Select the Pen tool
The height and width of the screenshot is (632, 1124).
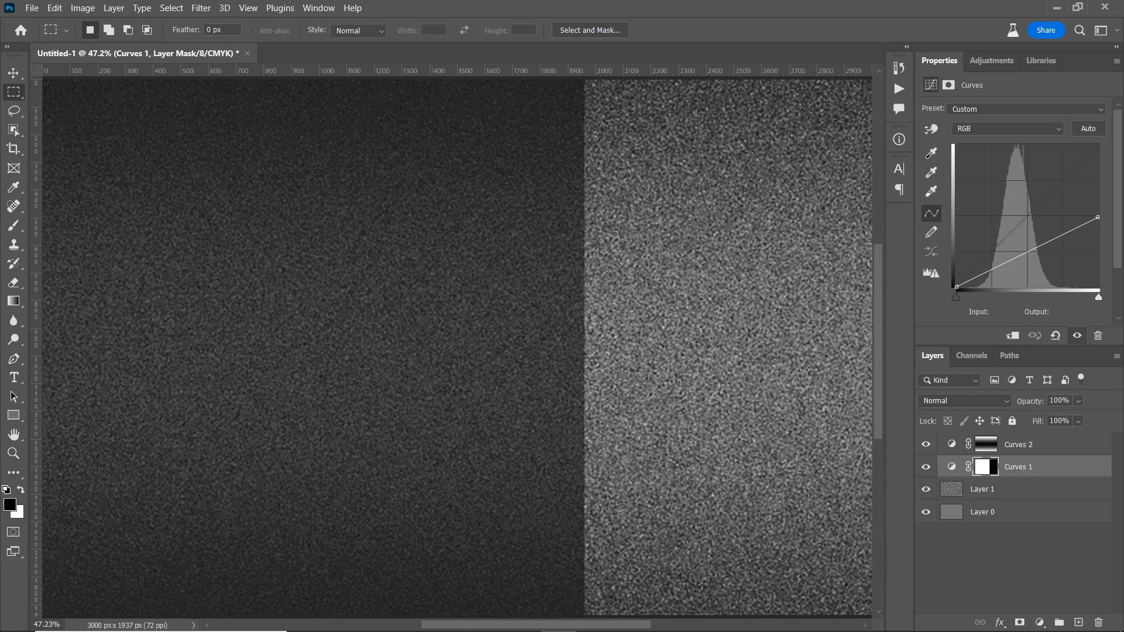point(13,359)
